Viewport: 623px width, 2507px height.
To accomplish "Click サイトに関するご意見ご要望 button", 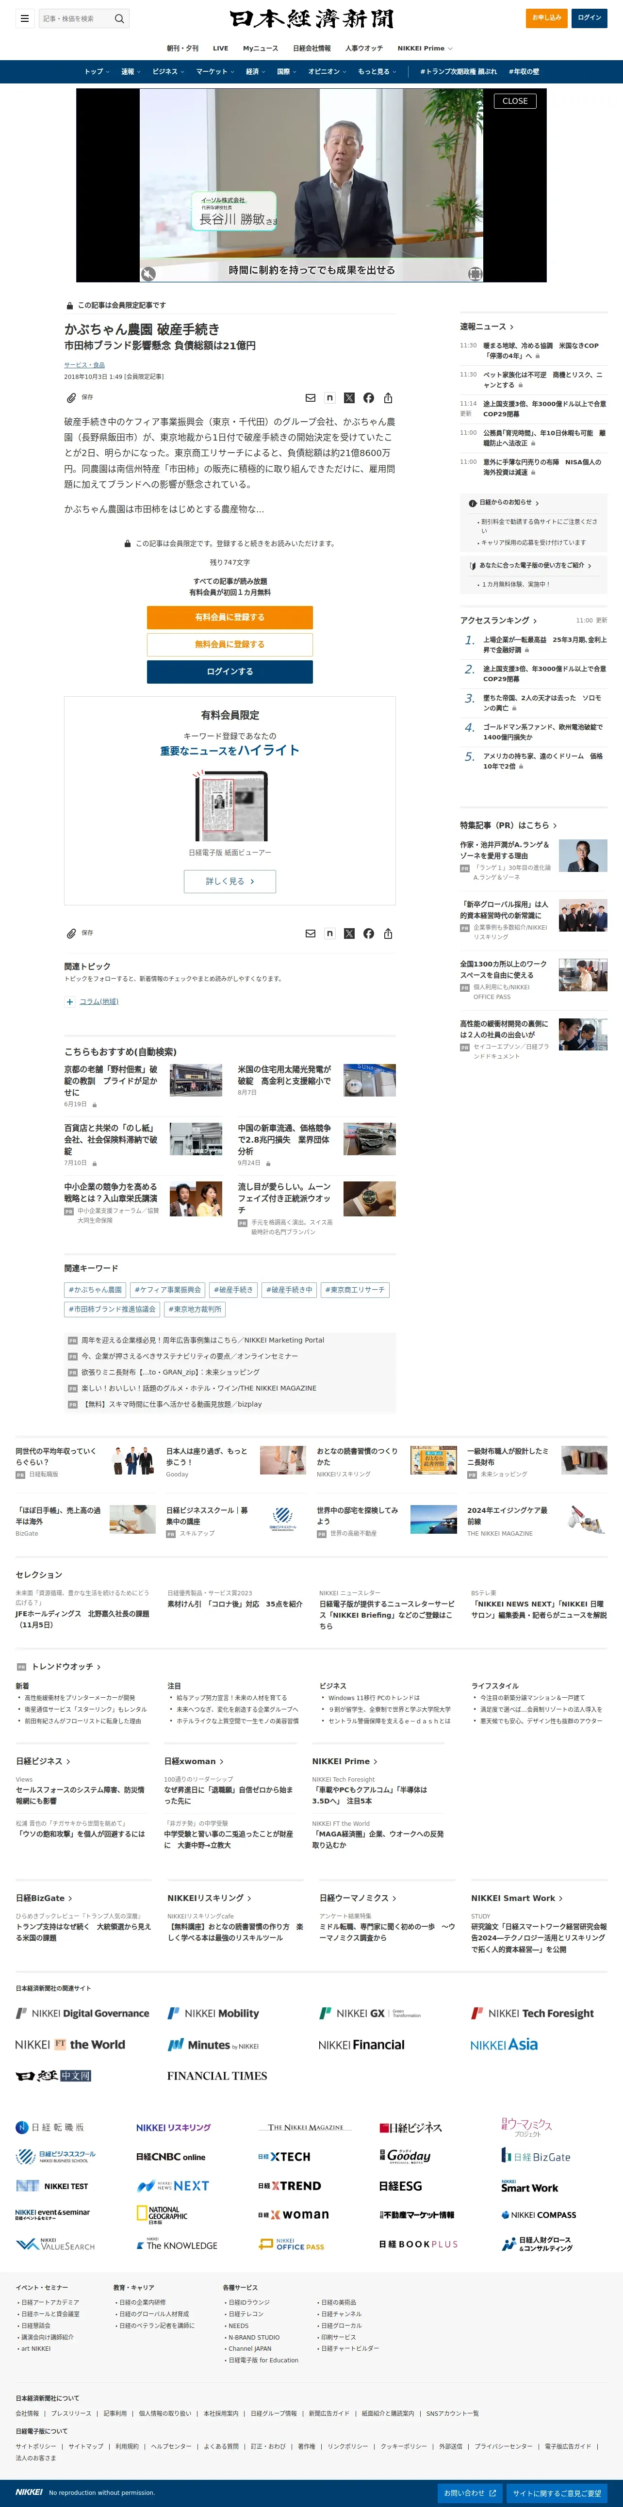I will point(557,2492).
